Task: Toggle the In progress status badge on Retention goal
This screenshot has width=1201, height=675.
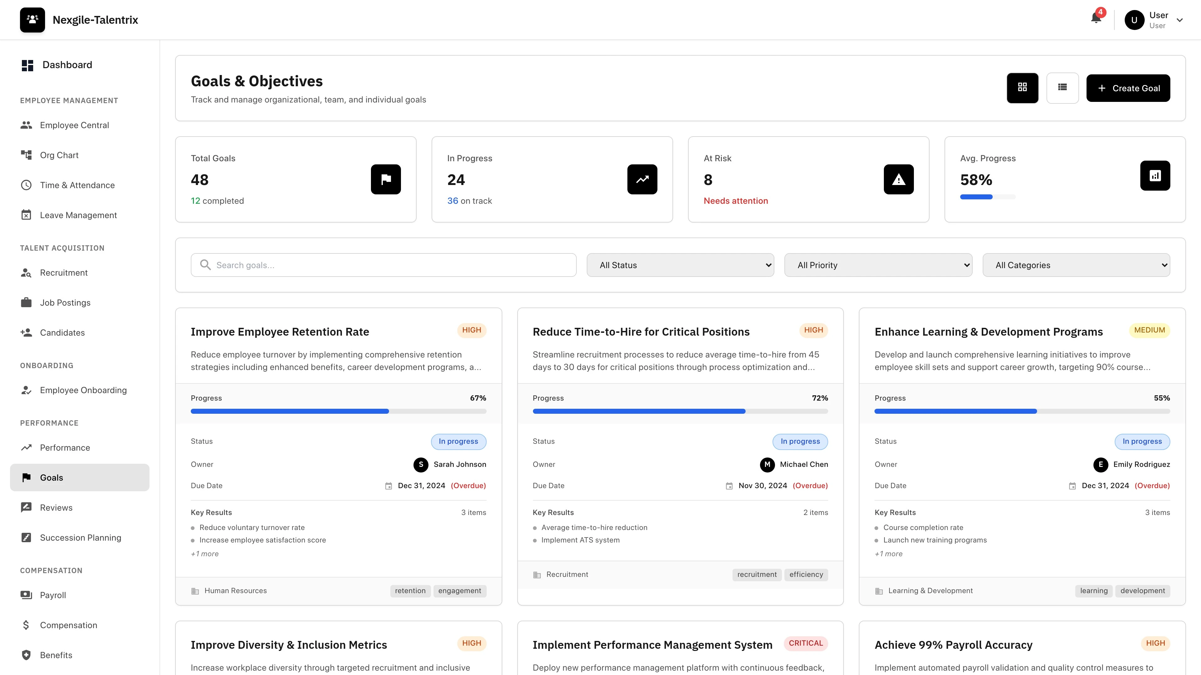Action: [458, 441]
